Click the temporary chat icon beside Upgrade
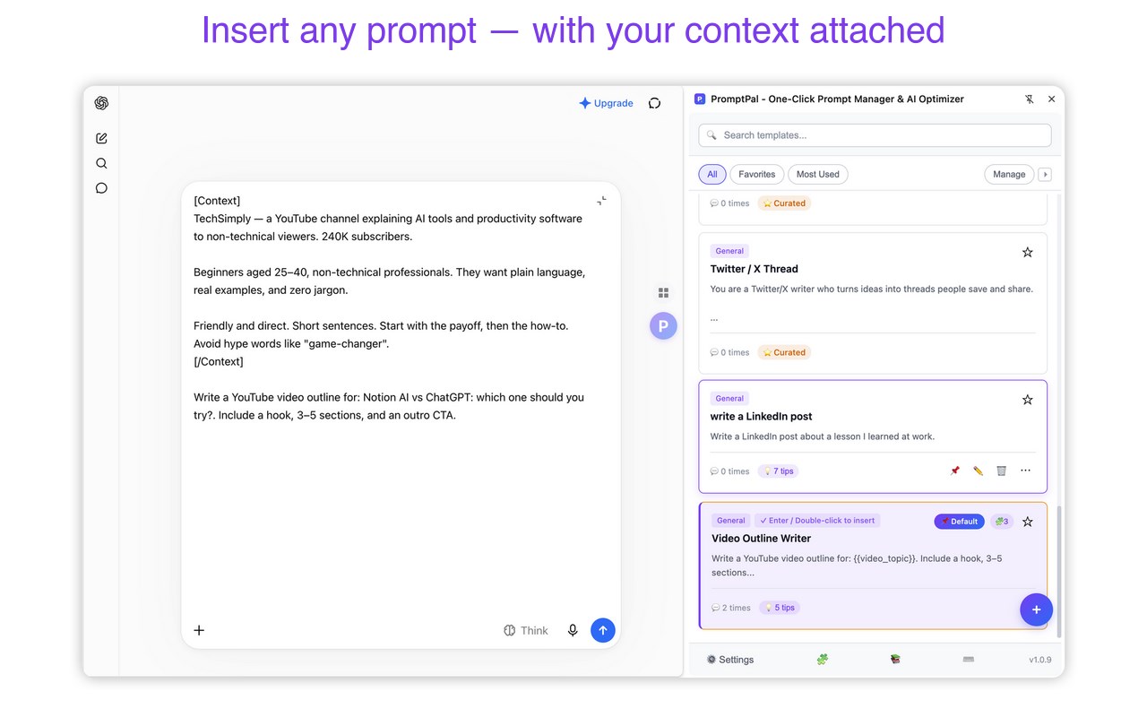1147x717 pixels. click(654, 103)
